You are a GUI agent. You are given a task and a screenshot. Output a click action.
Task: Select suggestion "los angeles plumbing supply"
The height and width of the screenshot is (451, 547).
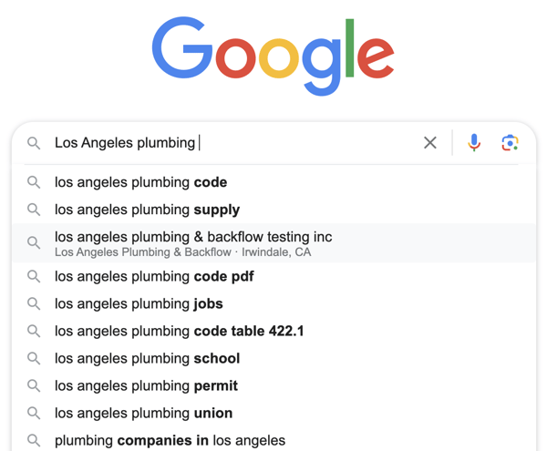point(147,210)
